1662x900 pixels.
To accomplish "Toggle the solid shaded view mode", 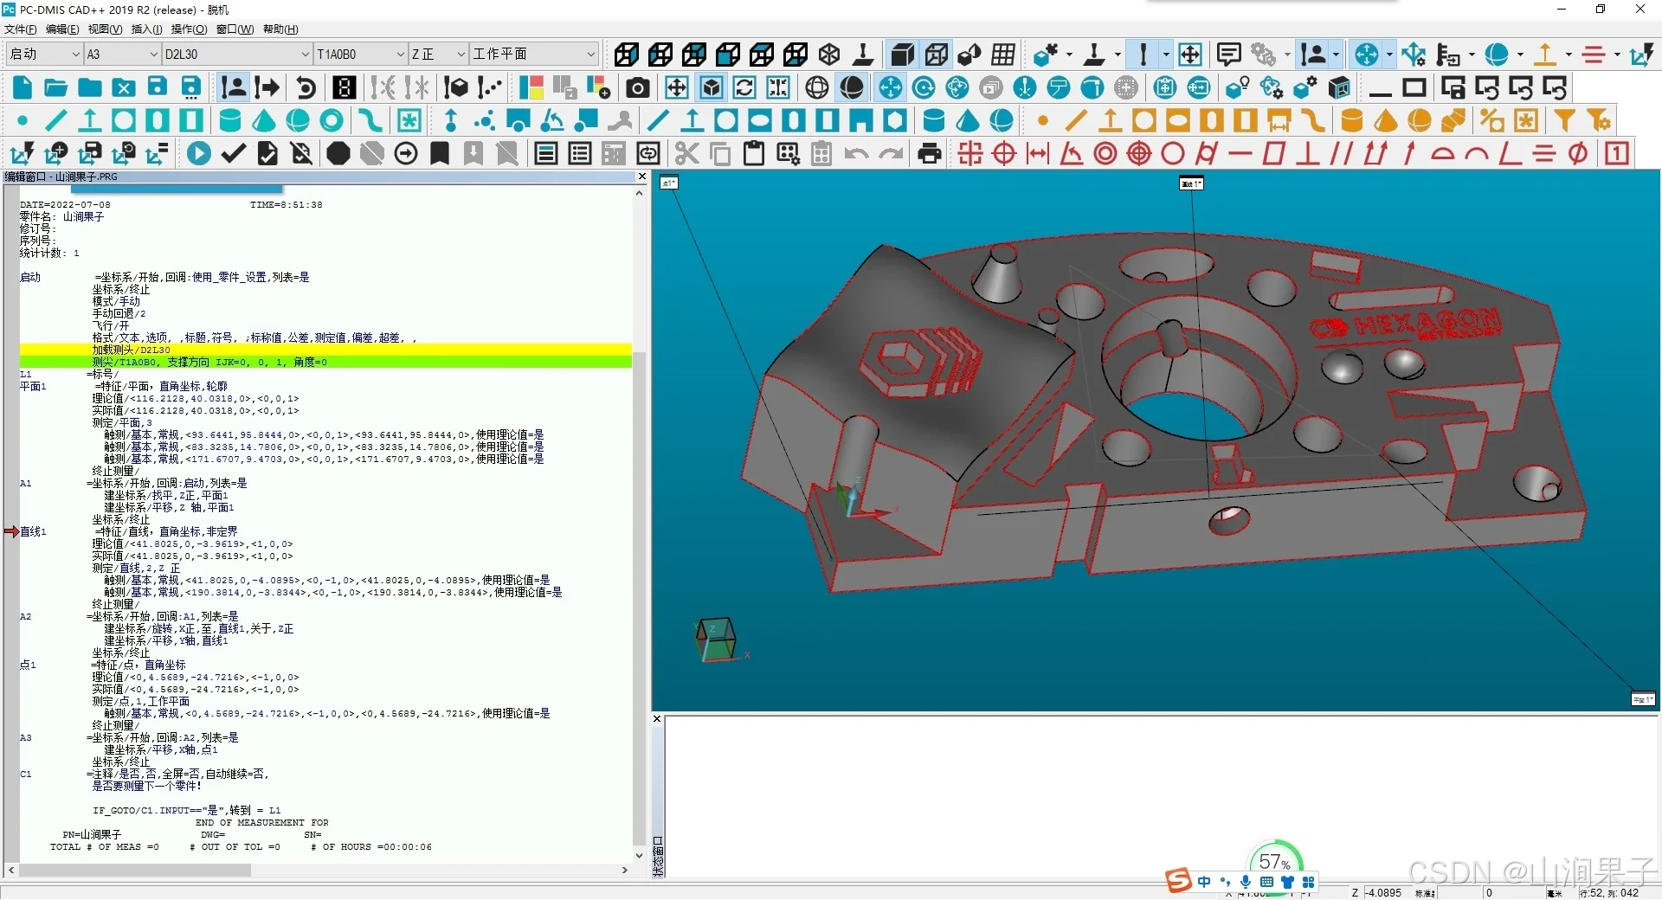I will 902,55.
